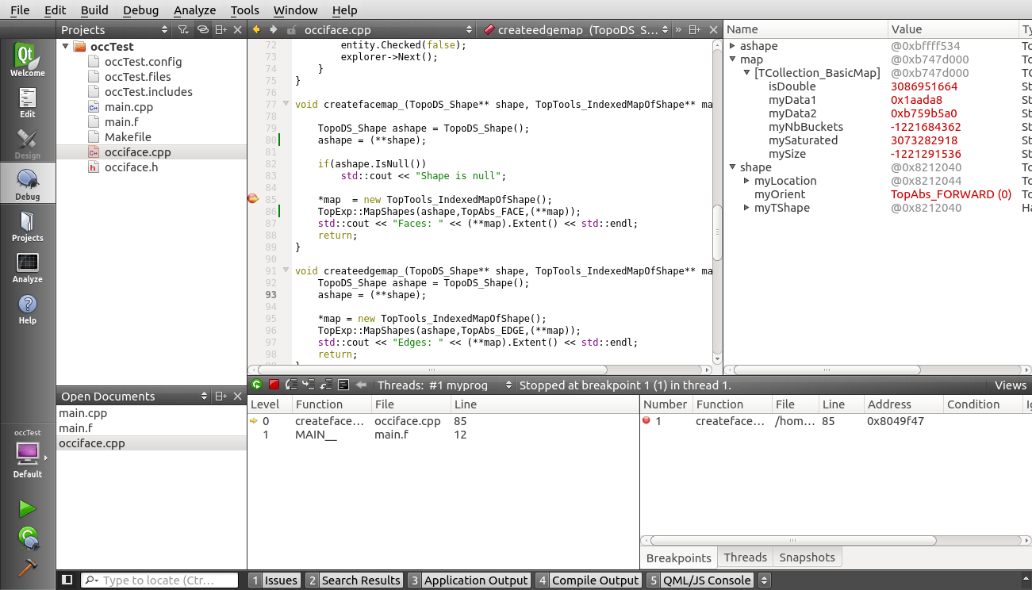
Task: Expand the ashape variable
Action: [732, 46]
